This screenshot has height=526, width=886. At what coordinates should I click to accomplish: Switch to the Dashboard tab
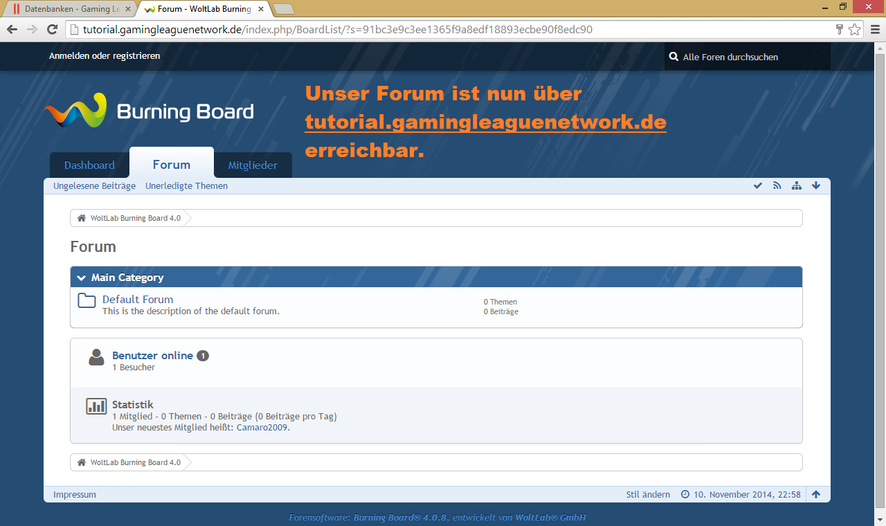89,165
